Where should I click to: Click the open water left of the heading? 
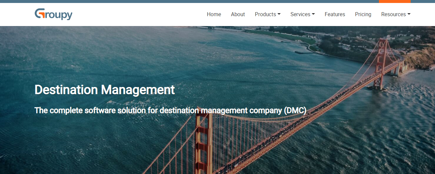tap(16, 90)
